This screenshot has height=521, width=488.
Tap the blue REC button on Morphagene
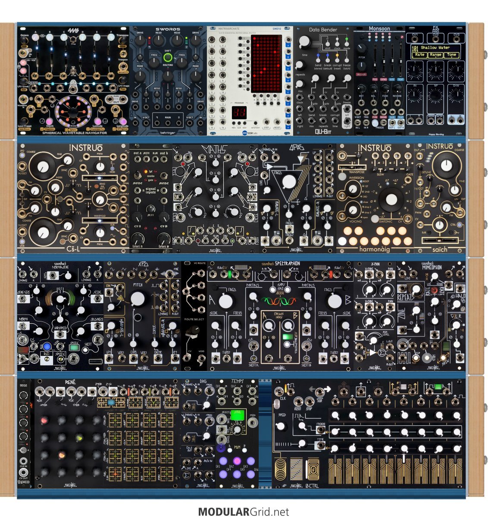point(47,346)
